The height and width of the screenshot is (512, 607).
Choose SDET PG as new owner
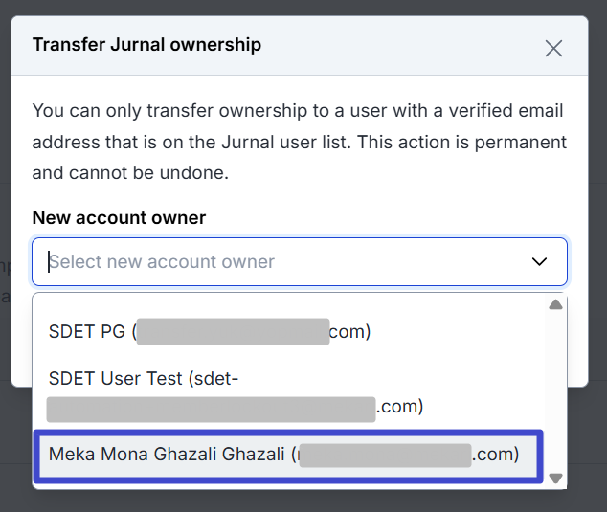pyautogui.click(x=91, y=331)
